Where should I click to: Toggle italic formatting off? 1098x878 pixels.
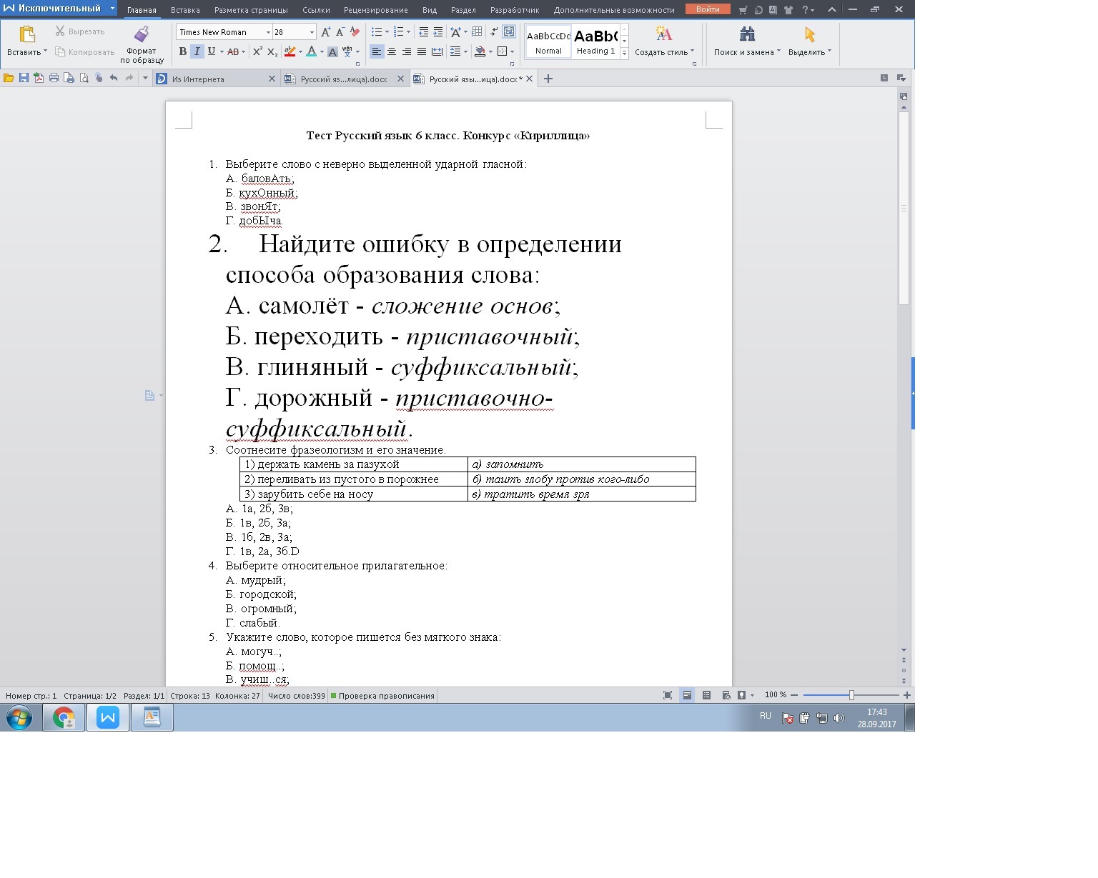pos(197,51)
